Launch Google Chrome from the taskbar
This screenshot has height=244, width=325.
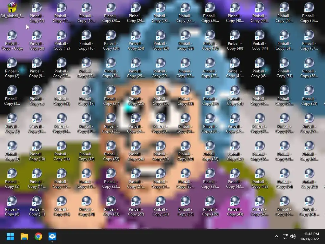[x=38, y=236]
